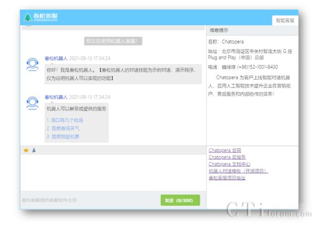Viewport: 320px width, 226px height.
Task: Select the 智能客服 tab
Action: pos(286,20)
